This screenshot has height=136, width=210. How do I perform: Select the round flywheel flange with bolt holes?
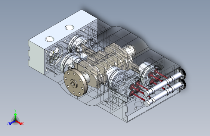[x=75, y=83]
